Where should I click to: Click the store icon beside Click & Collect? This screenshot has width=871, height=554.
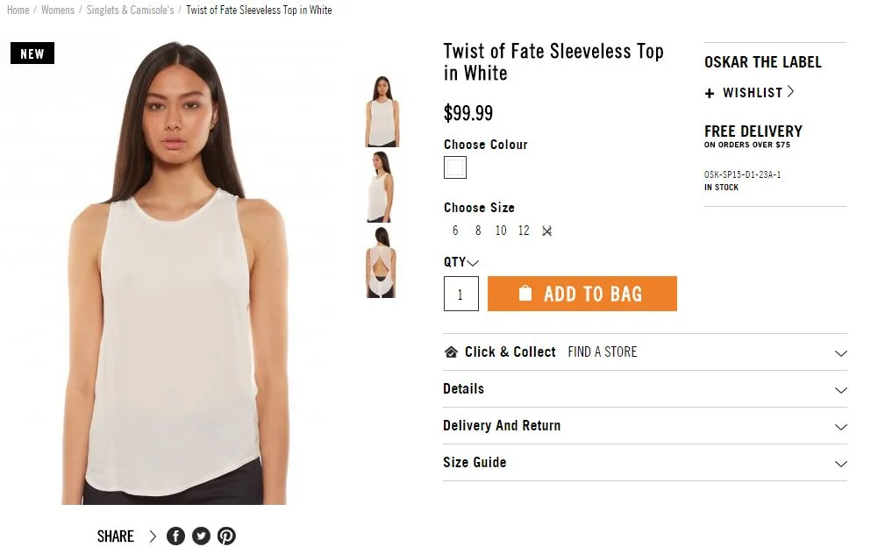pyautogui.click(x=451, y=352)
